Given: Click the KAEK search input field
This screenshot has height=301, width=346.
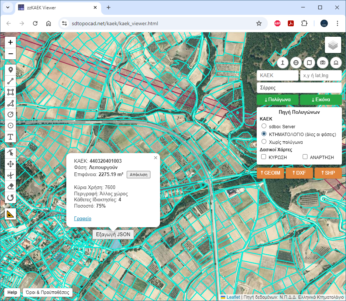Looking at the screenshot, I should 277,75.
